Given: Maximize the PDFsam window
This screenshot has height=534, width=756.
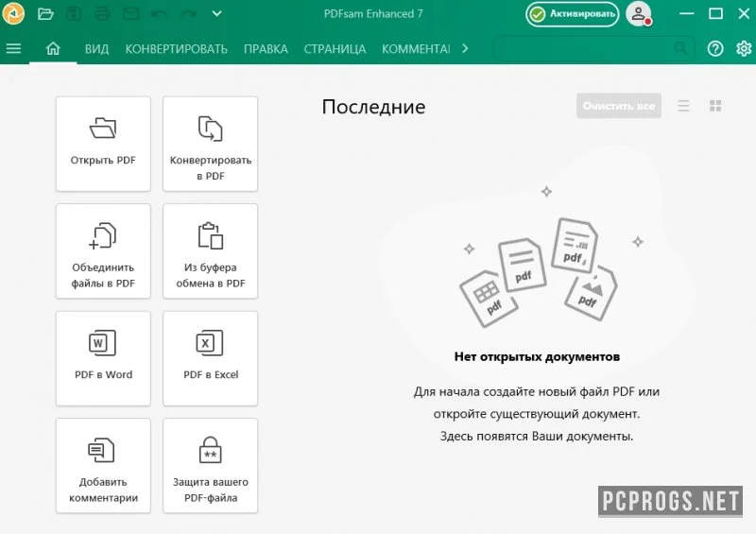Looking at the screenshot, I should pos(715,13).
